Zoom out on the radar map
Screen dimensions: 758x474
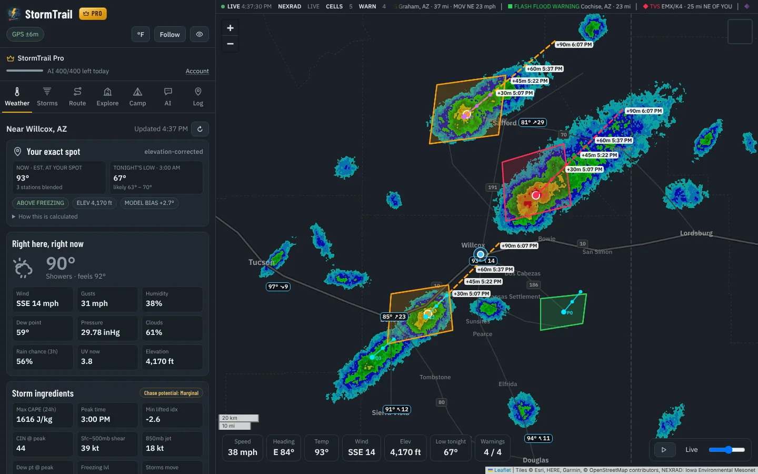click(230, 44)
